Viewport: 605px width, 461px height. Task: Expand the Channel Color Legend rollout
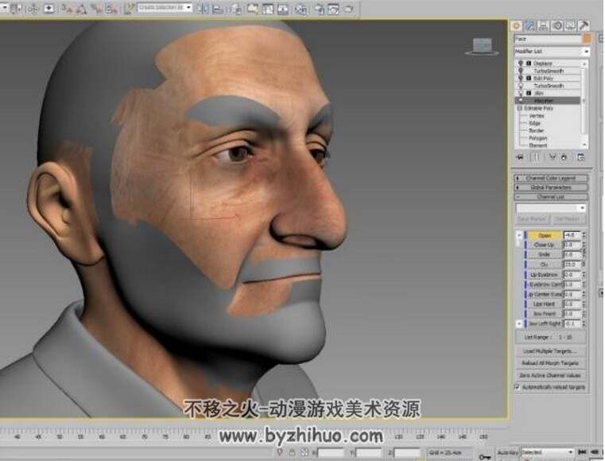[551, 178]
